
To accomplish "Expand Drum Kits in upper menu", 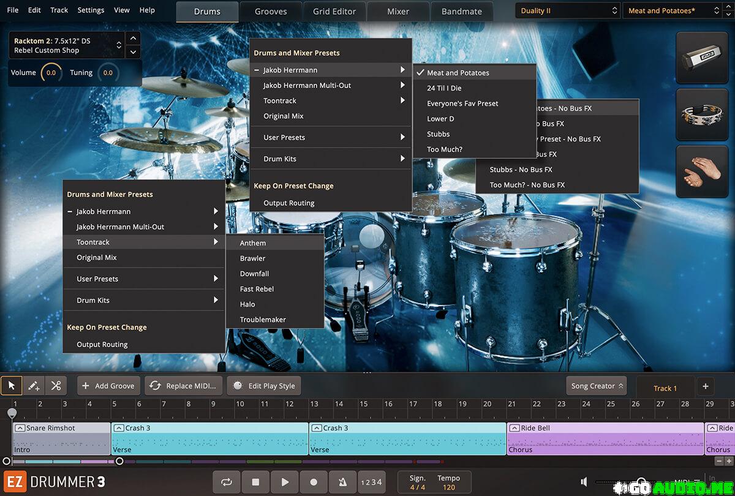I will click(x=331, y=159).
